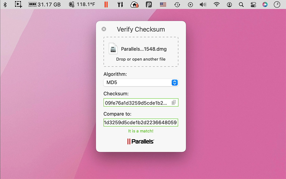
Task: Open the US flag input source menu
Action: [163, 4]
